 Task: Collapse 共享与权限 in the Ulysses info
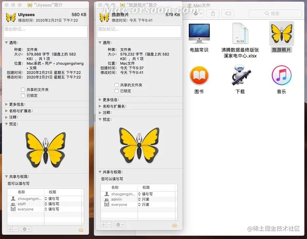pyautogui.click(x=6, y=177)
